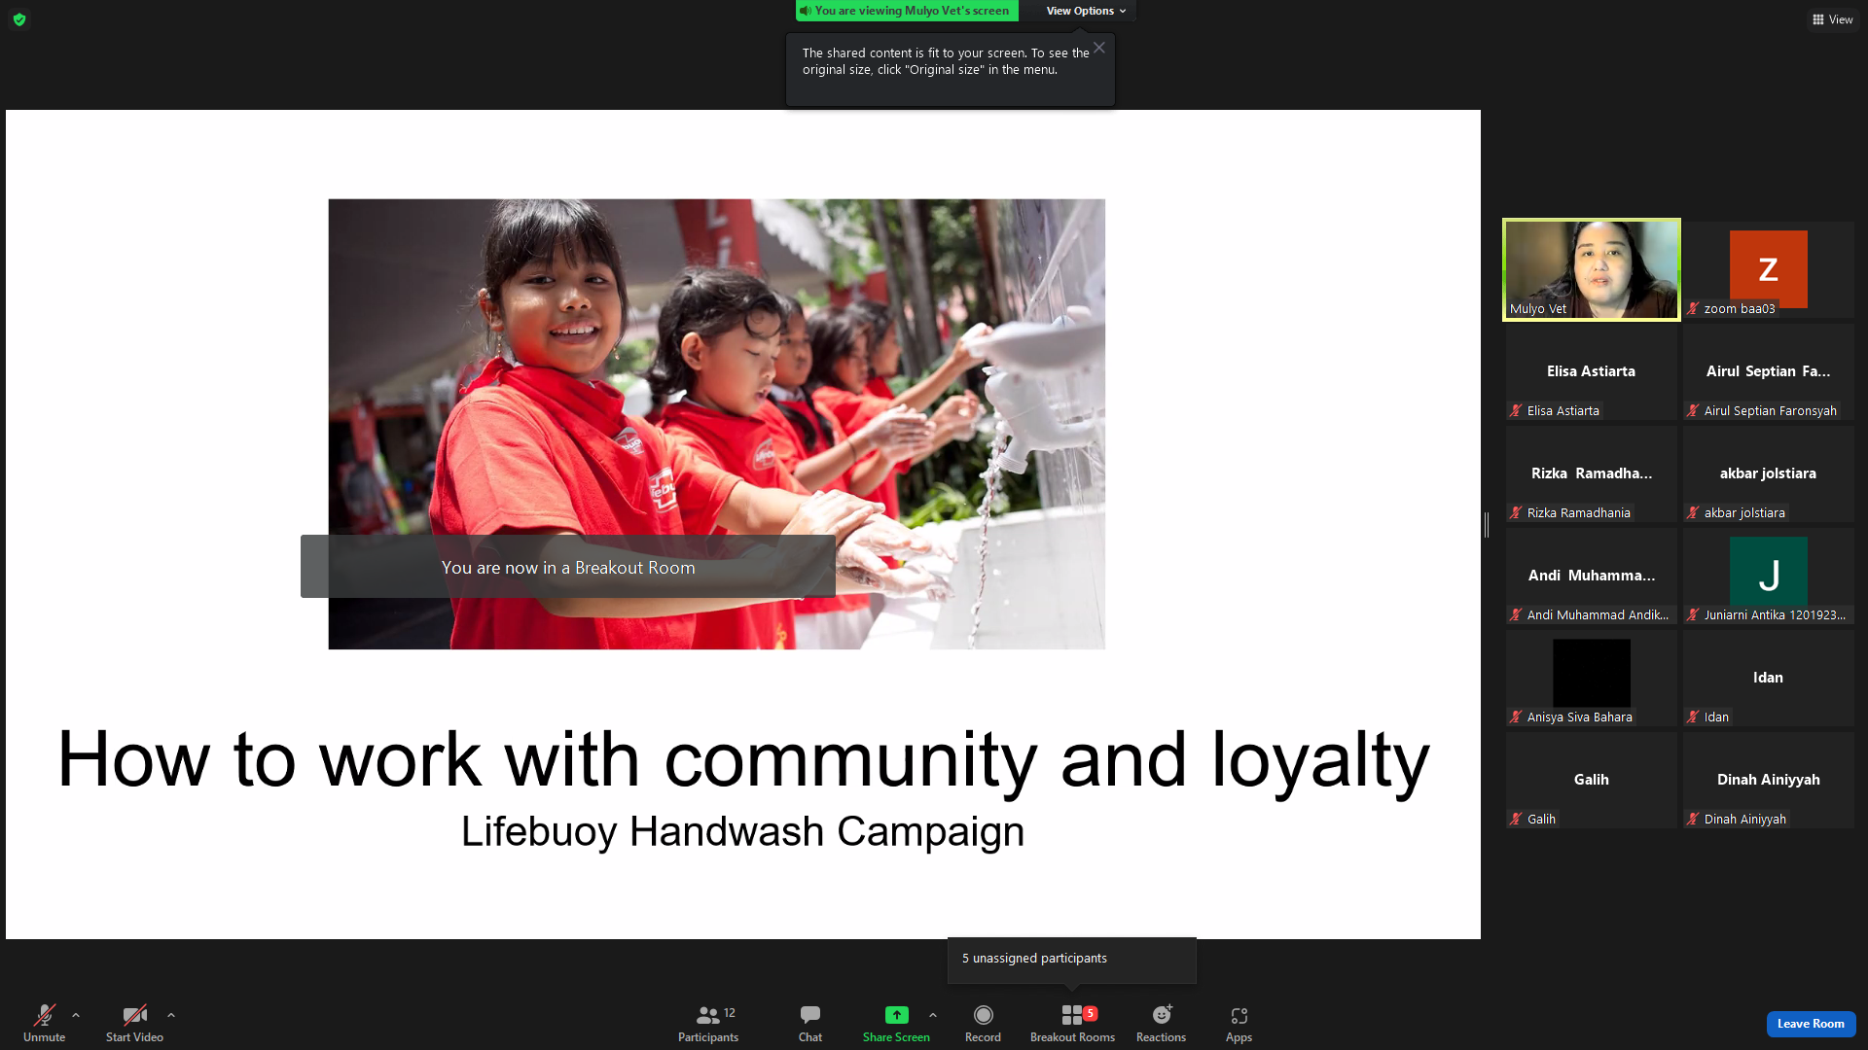Click the muted mic icon for zoom baa03
1868x1050 pixels.
click(1693, 308)
